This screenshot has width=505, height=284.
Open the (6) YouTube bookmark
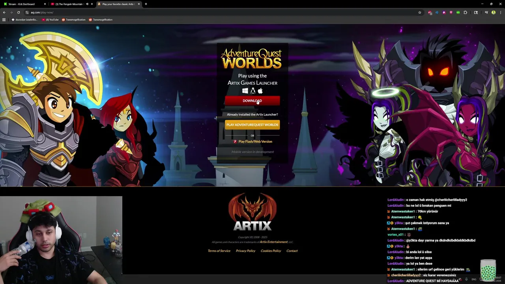coord(50,20)
